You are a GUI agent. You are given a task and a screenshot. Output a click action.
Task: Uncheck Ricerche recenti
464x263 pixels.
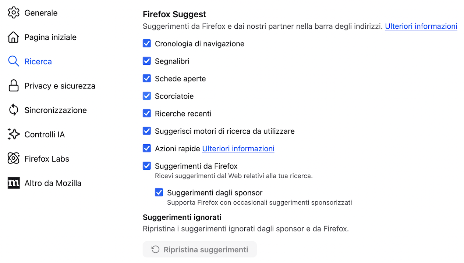click(x=147, y=113)
